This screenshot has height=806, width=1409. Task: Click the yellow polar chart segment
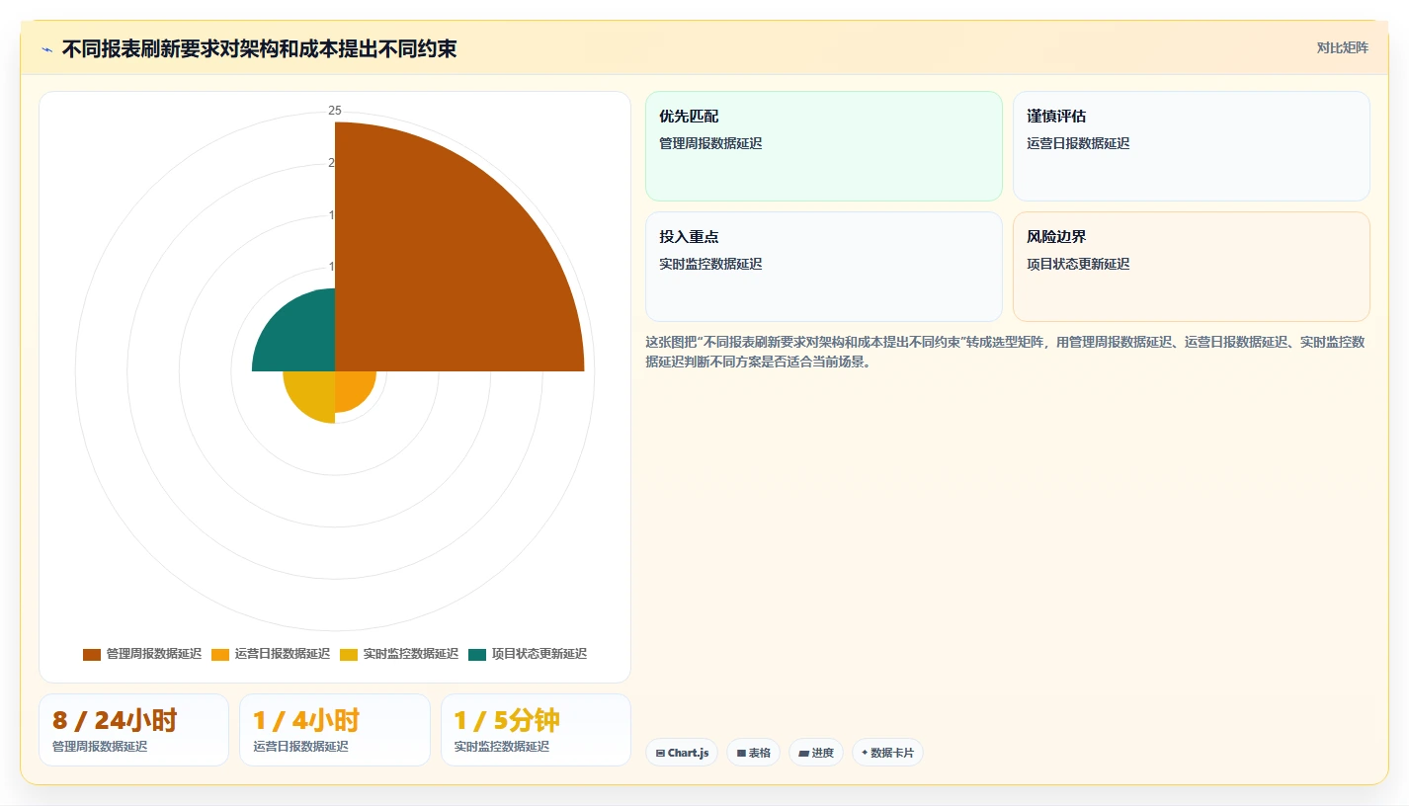pos(314,392)
